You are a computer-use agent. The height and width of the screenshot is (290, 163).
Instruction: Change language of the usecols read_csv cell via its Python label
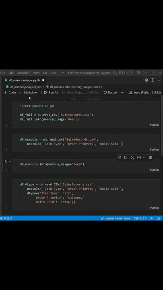[x=154, y=149]
